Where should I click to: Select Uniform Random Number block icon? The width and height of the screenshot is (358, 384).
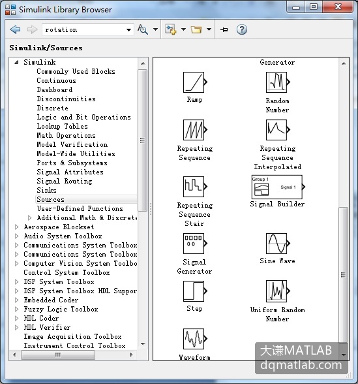coord(278,291)
